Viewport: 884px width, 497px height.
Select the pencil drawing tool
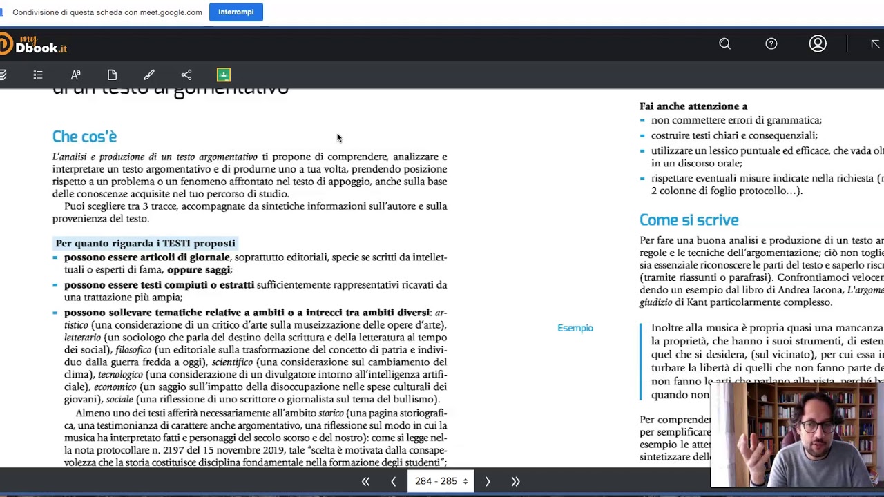(x=149, y=75)
